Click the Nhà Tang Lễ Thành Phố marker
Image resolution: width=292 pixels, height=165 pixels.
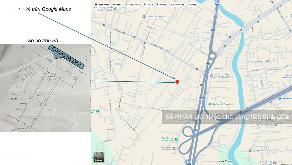click(x=210, y=104)
